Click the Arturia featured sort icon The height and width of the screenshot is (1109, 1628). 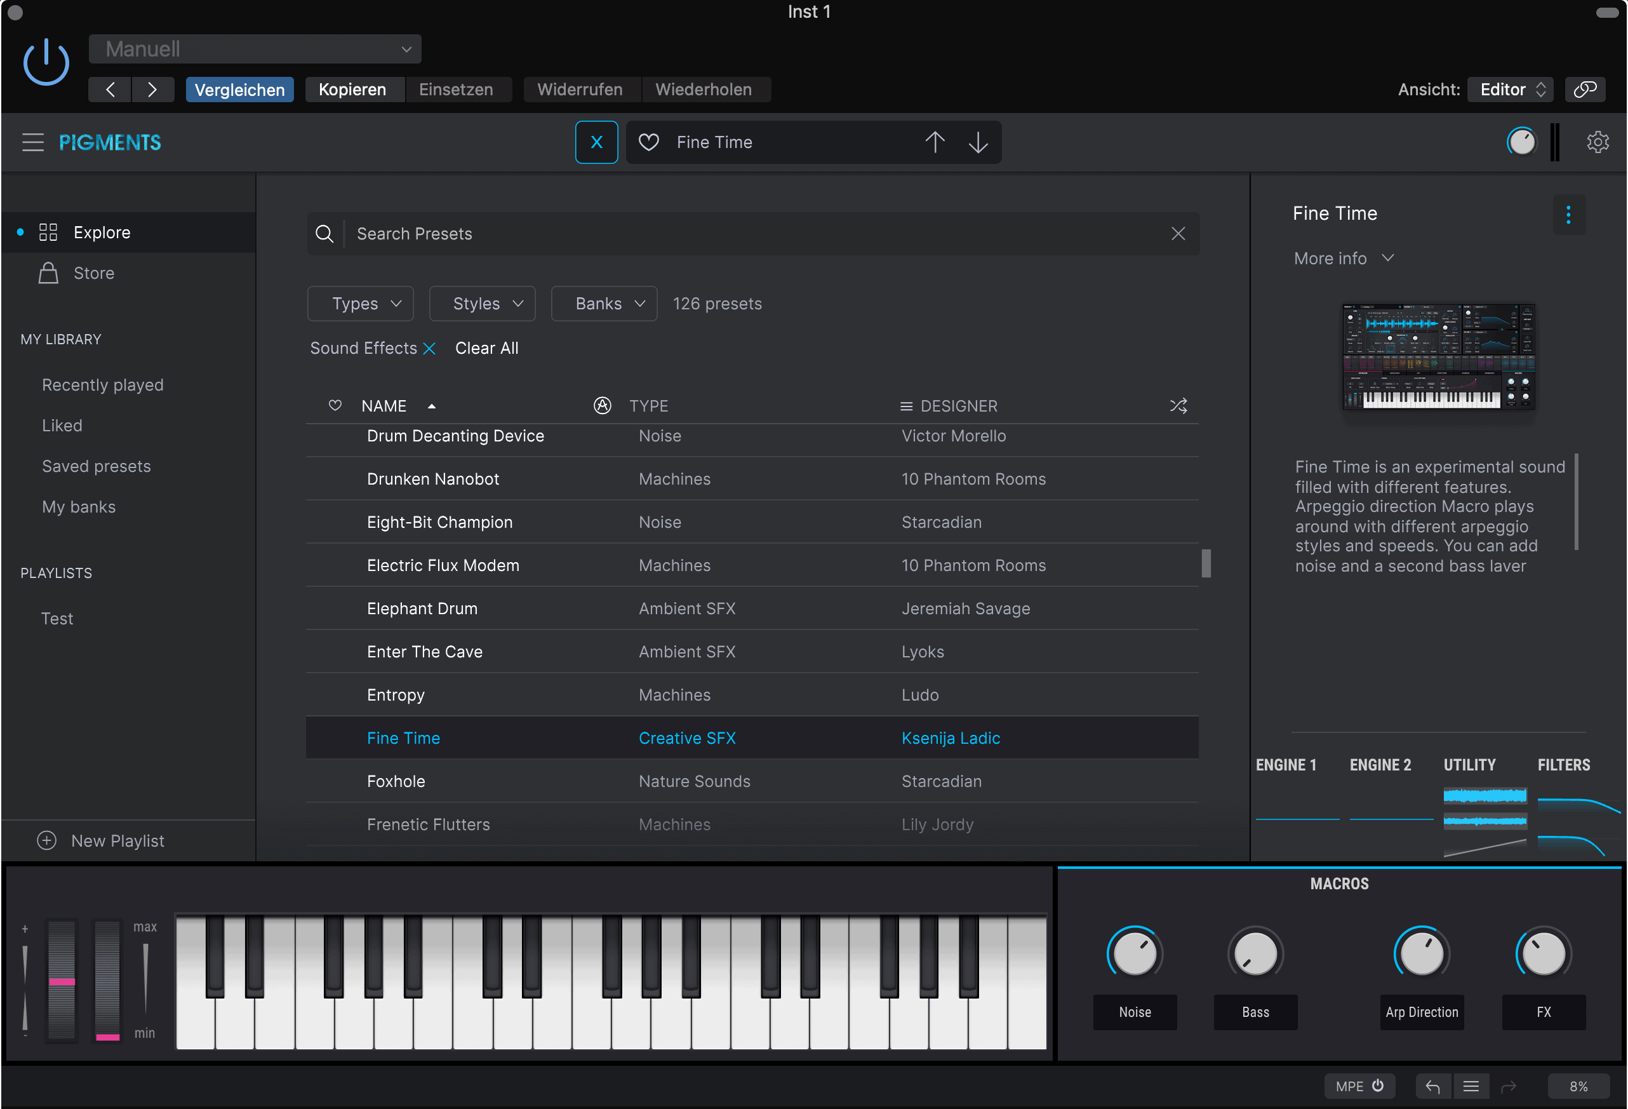602,406
